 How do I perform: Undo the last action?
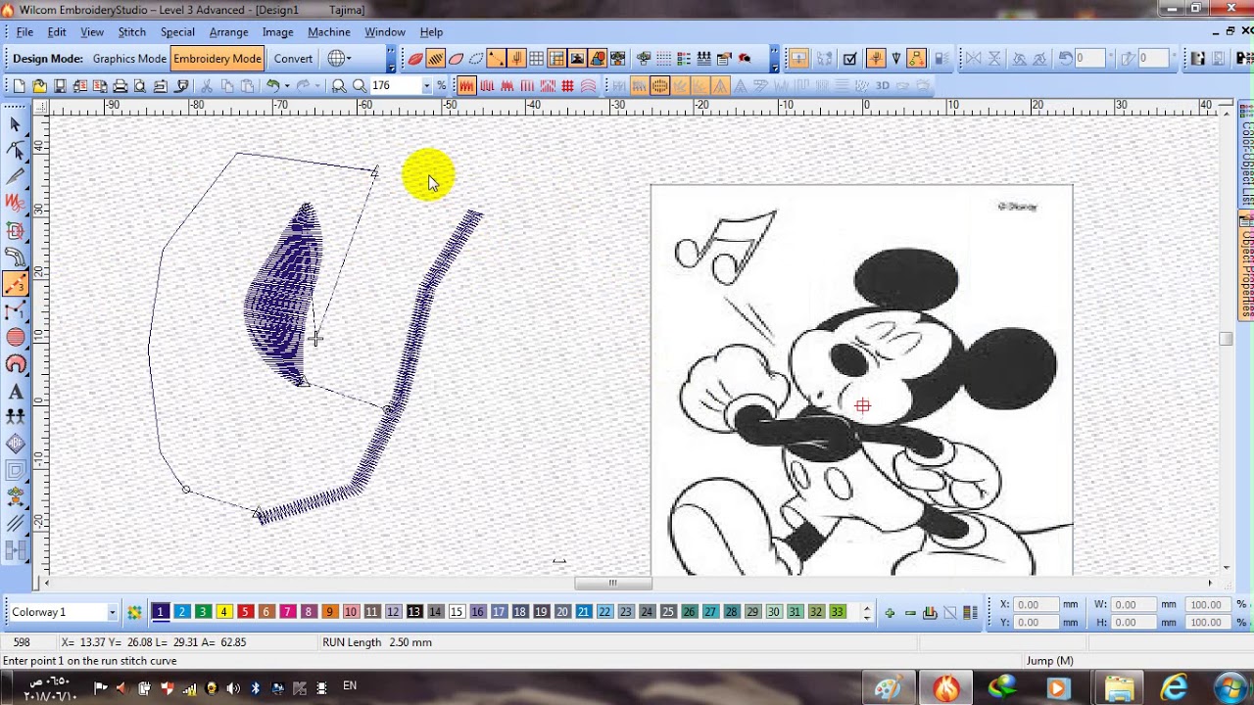pyautogui.click(x=272, y=86)
